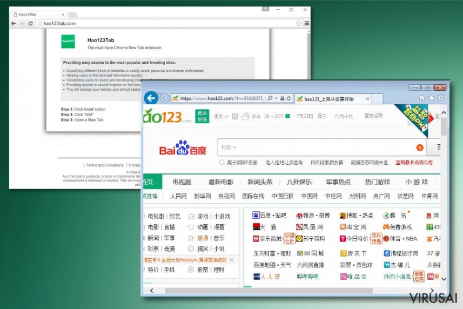463x309 pixels.
Task: Click the IE vertical scrollbar down arrow
Action: pyautogui.click(x=444, y=278)
